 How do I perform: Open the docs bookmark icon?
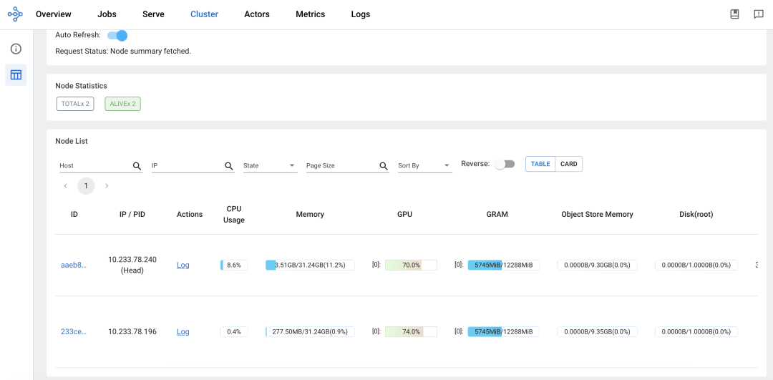click(734, 14)
